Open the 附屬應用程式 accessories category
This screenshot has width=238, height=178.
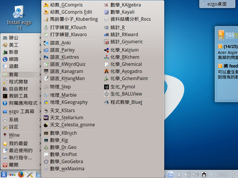[x=22, y=103]
